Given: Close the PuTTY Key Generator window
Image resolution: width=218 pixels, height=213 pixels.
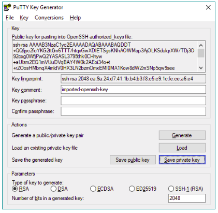Looking at the screenshot, I should 208,7.
